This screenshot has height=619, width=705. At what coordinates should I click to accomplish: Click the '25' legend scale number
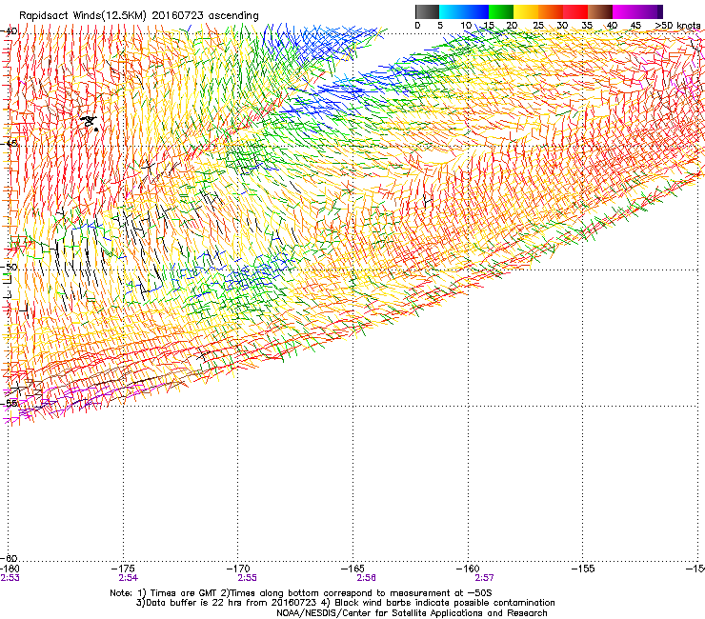[x=538, y=26]
